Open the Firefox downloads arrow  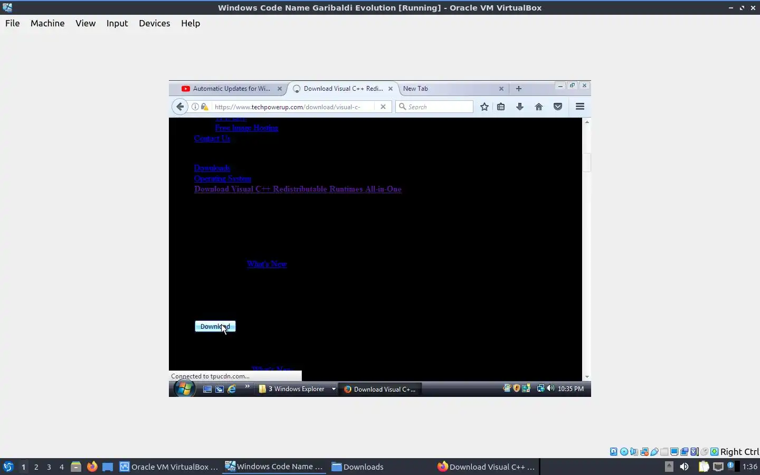(x=520, y=107)
